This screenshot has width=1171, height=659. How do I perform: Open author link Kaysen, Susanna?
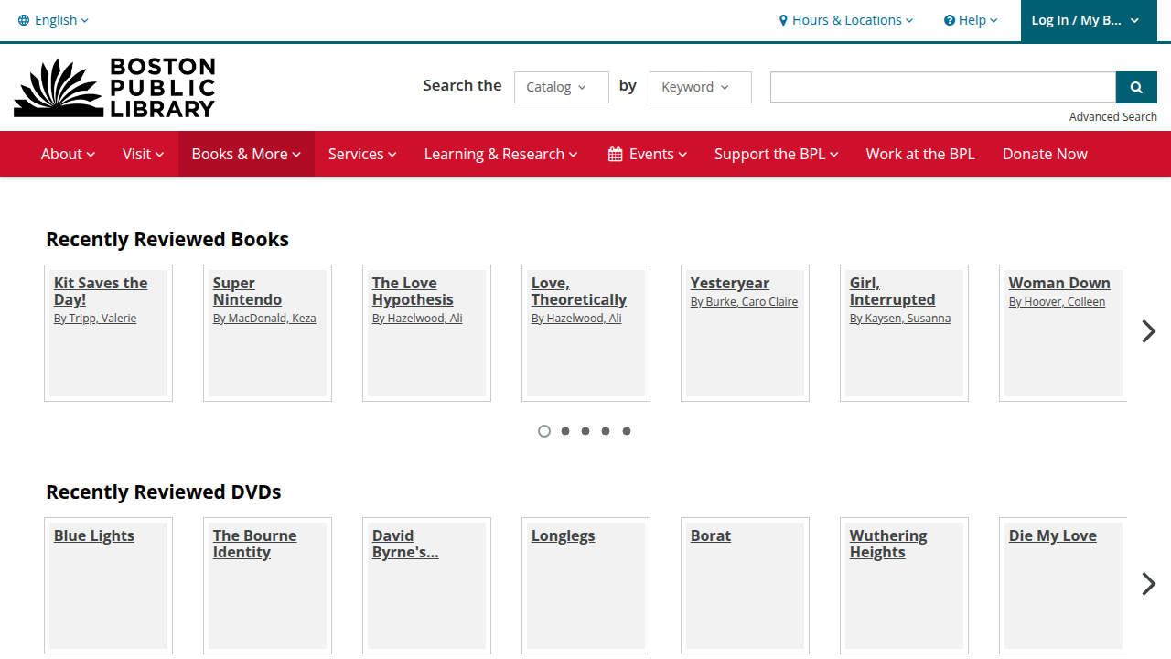[x=900, y=319]
